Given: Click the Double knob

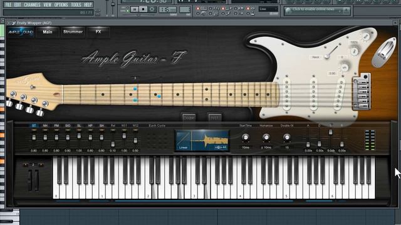Looking at the screenshot, I should click(x=287, y=137).
